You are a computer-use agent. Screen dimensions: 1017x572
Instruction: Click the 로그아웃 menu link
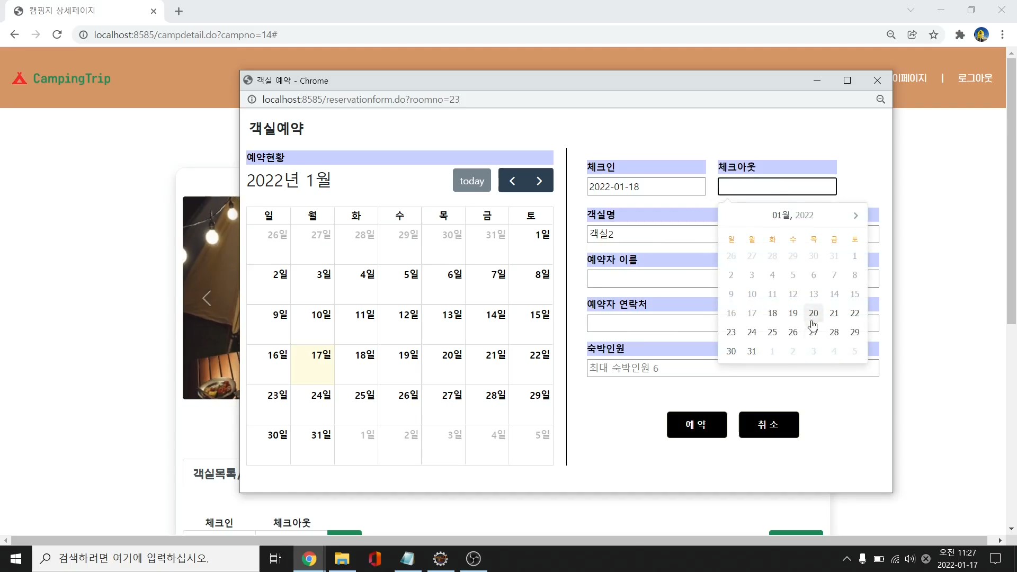pyautogui.click(x=975, y=78)
